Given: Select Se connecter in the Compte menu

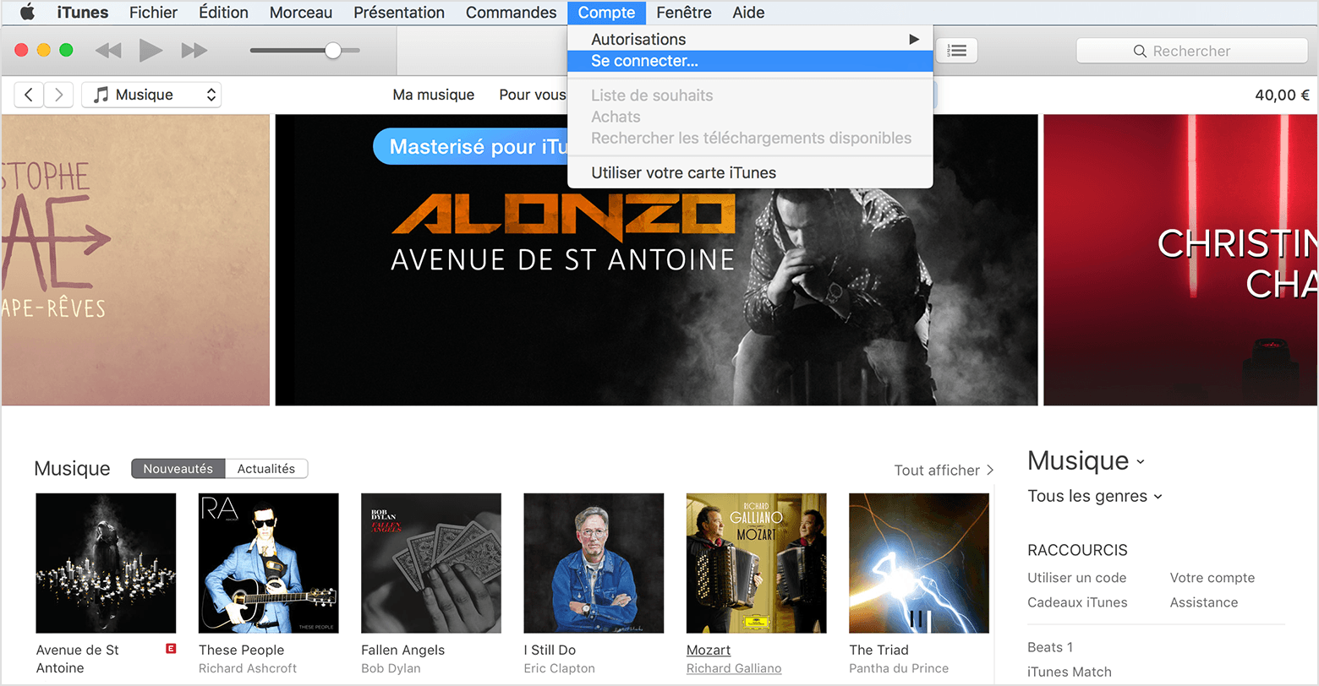Looking at the screenshot, I should tap(644, 60).
